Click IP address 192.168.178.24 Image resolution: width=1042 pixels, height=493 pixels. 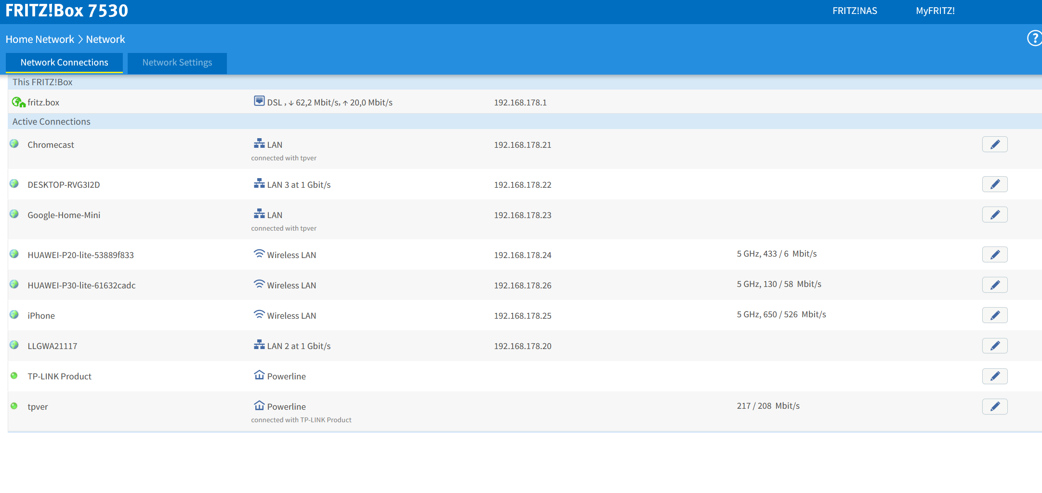[523, 255]
